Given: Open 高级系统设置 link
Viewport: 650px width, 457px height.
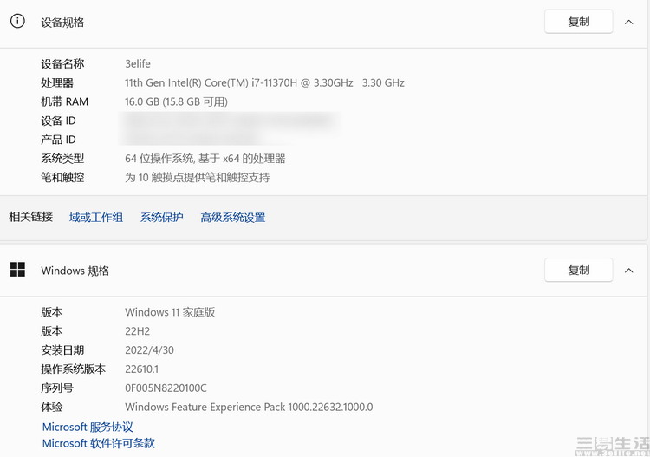Looking at the screenshot, I should [232, 218].
